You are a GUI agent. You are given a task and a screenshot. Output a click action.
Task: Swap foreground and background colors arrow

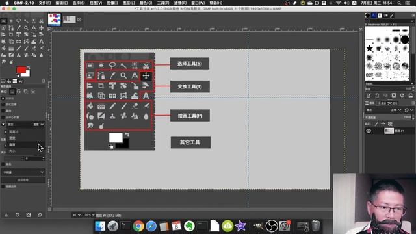29,68
